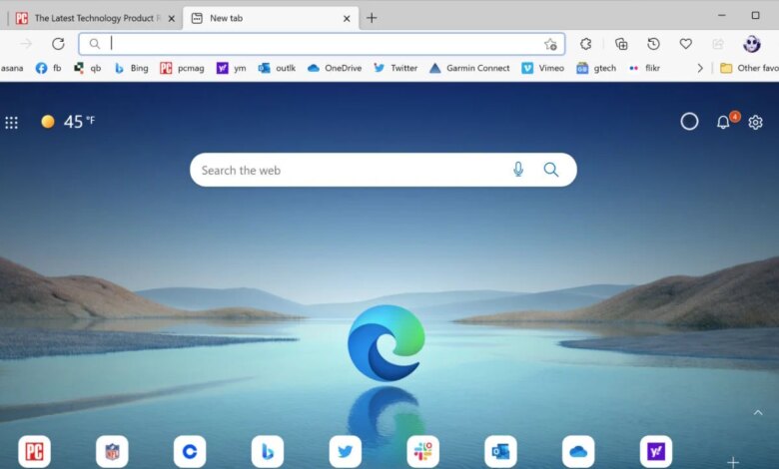Click the 45 °F weather widget
Image resolution: width=779 pixels, height=469 pixels.
point(68,122)
